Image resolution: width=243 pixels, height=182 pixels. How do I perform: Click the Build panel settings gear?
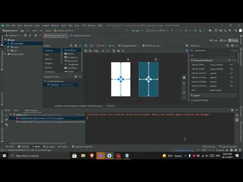tap(232, 110)
